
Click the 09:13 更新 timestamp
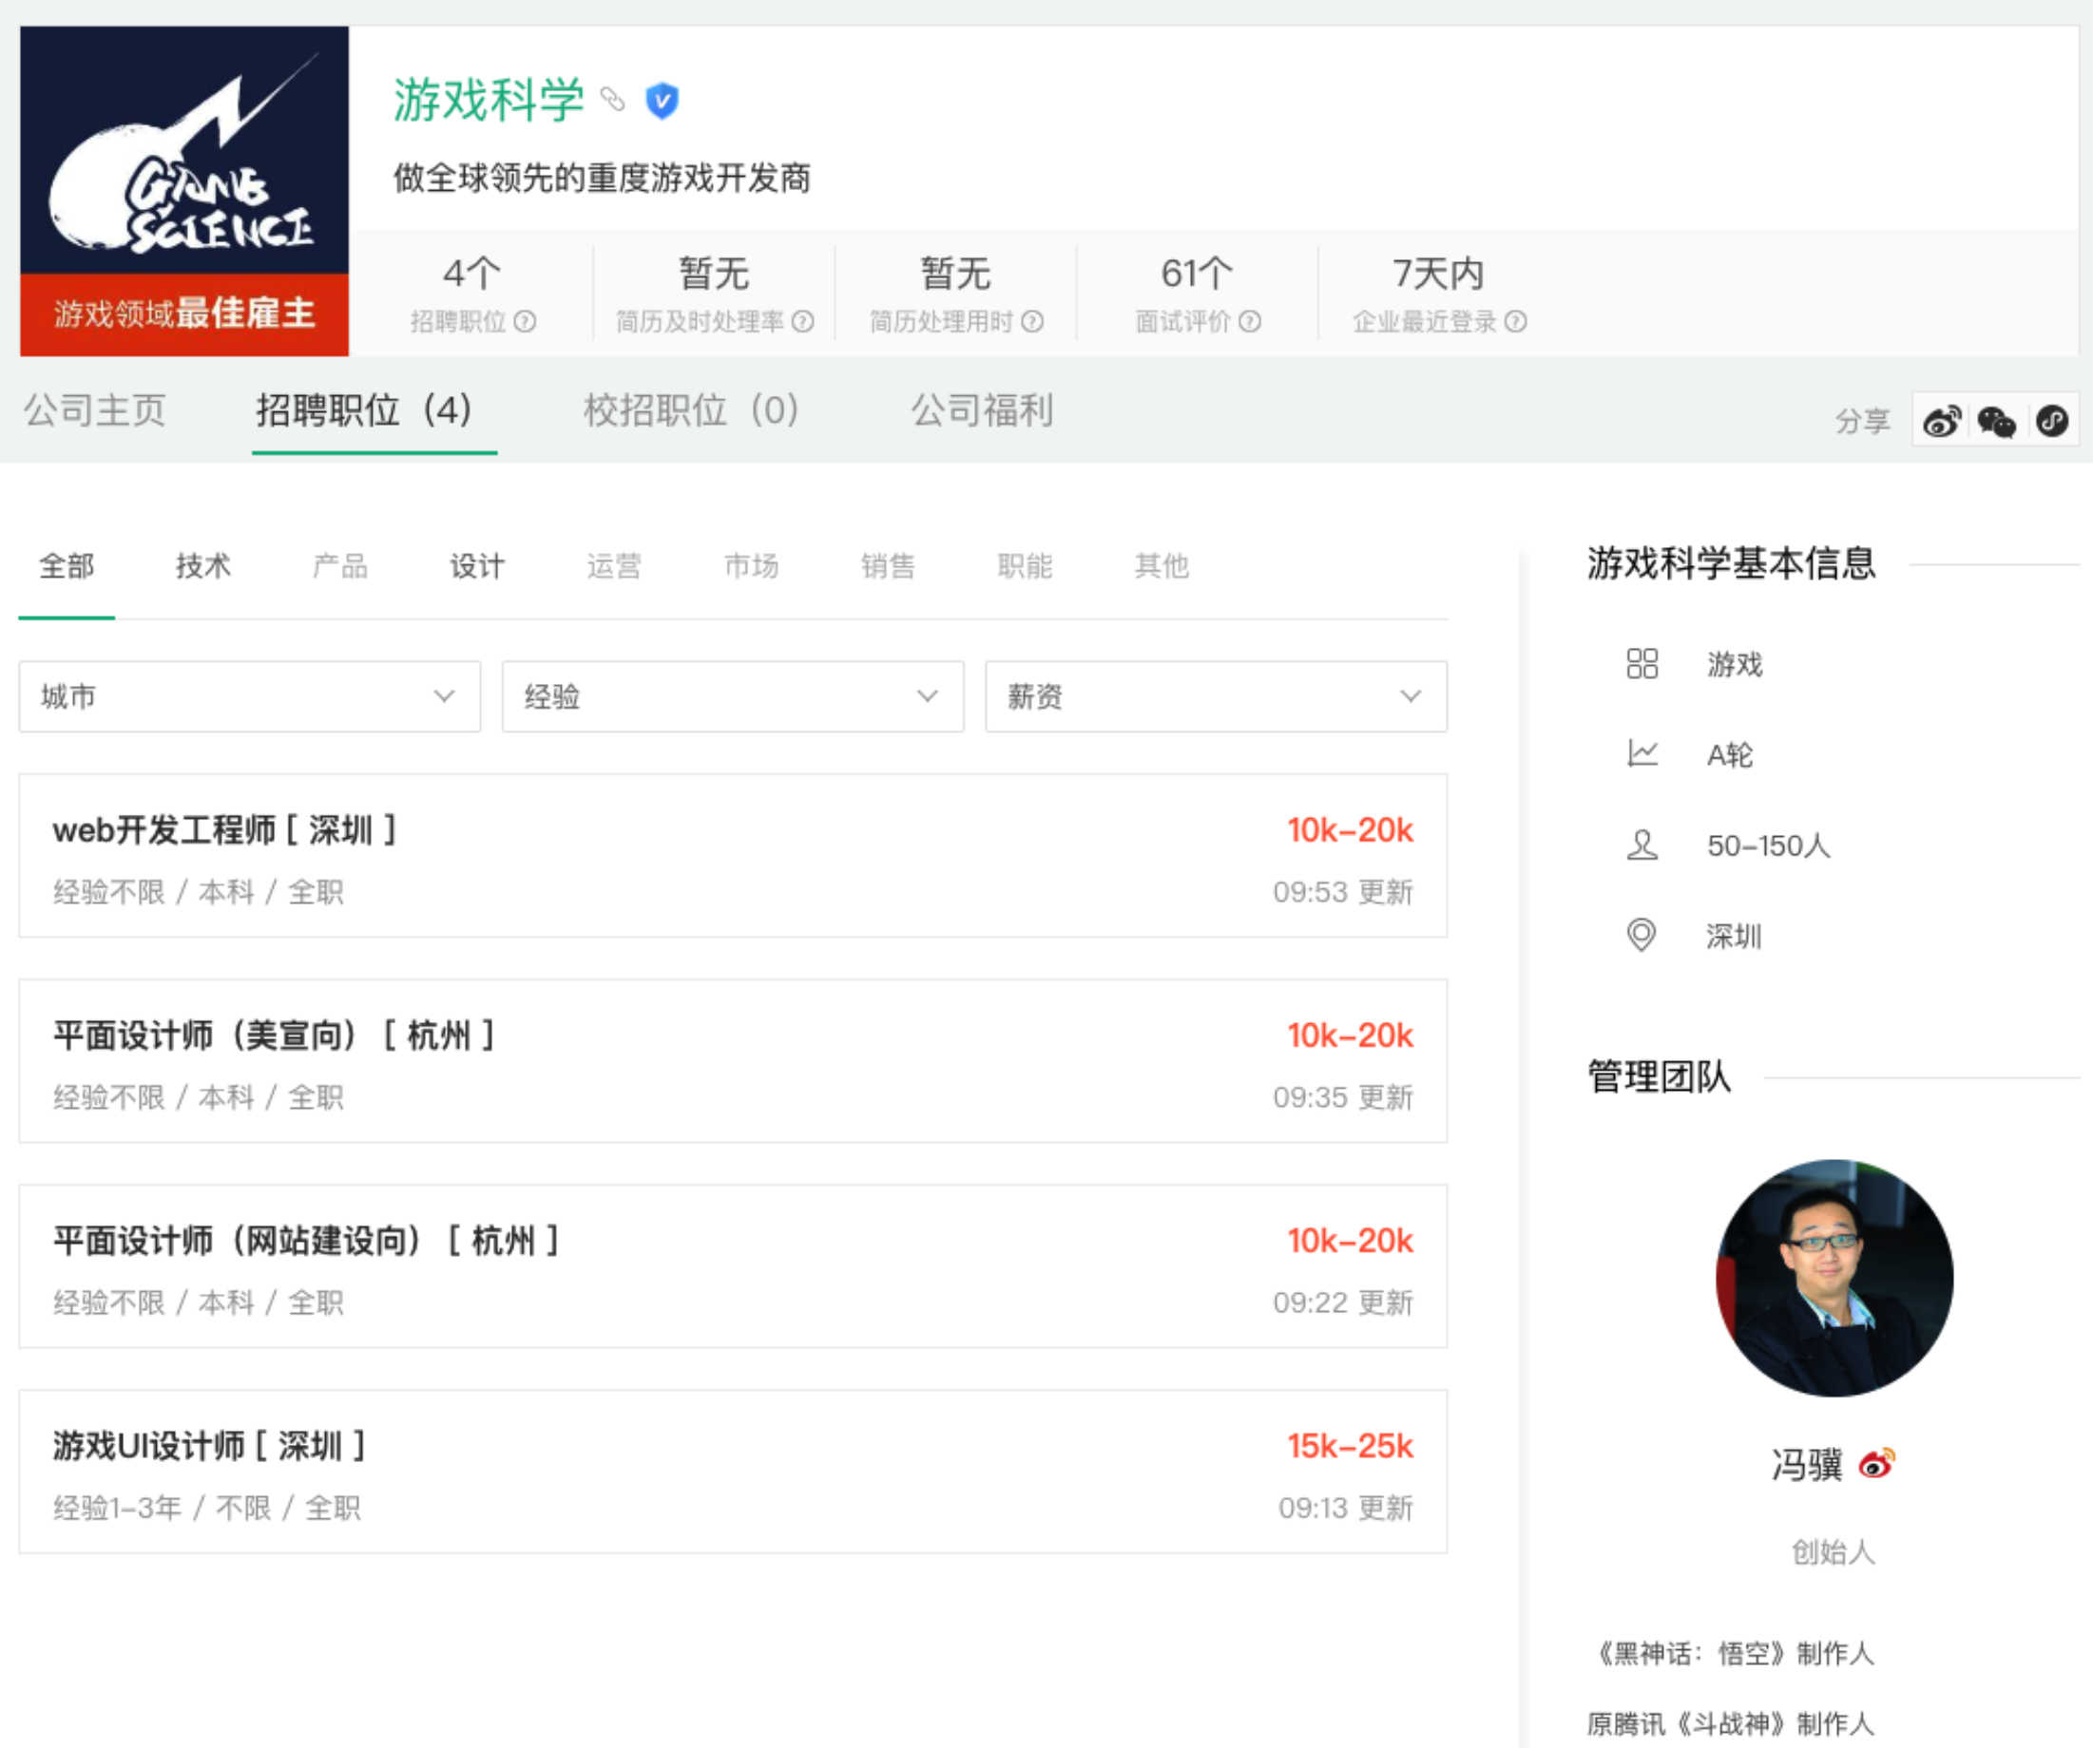click(x=1346, y=1507)
